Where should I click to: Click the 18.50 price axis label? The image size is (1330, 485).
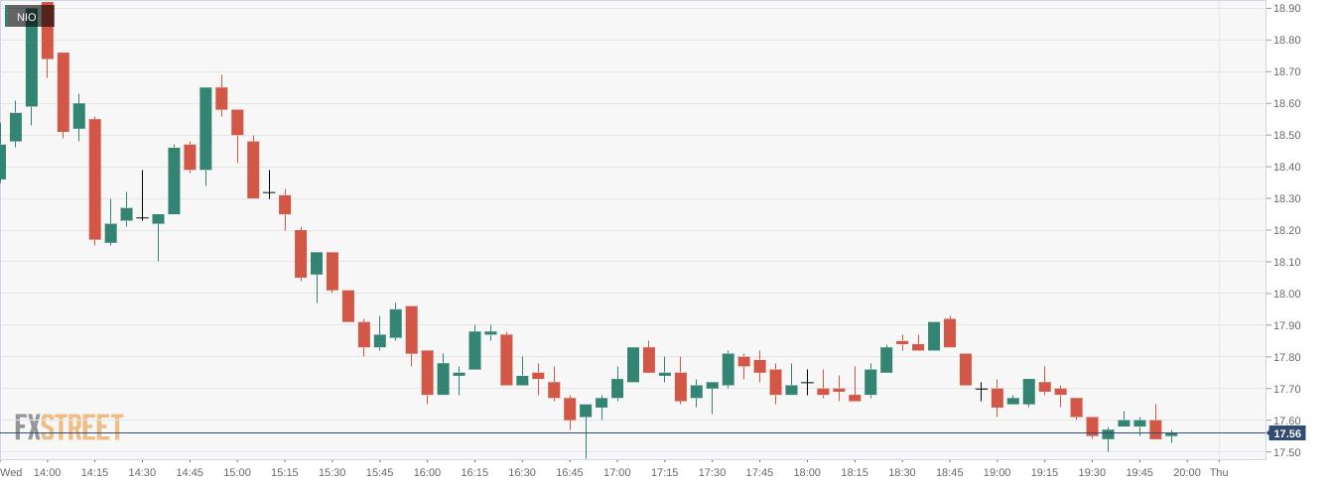tap(1287, 135)
